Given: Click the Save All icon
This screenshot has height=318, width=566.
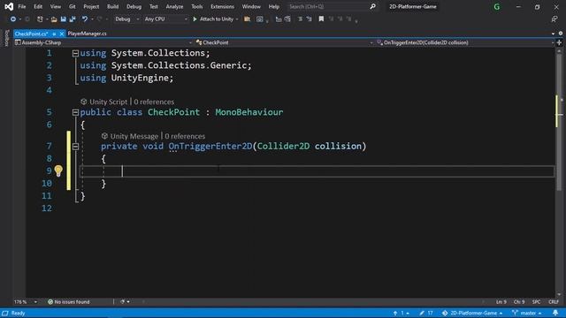Looking at the screenshot, I should point(73,19).
